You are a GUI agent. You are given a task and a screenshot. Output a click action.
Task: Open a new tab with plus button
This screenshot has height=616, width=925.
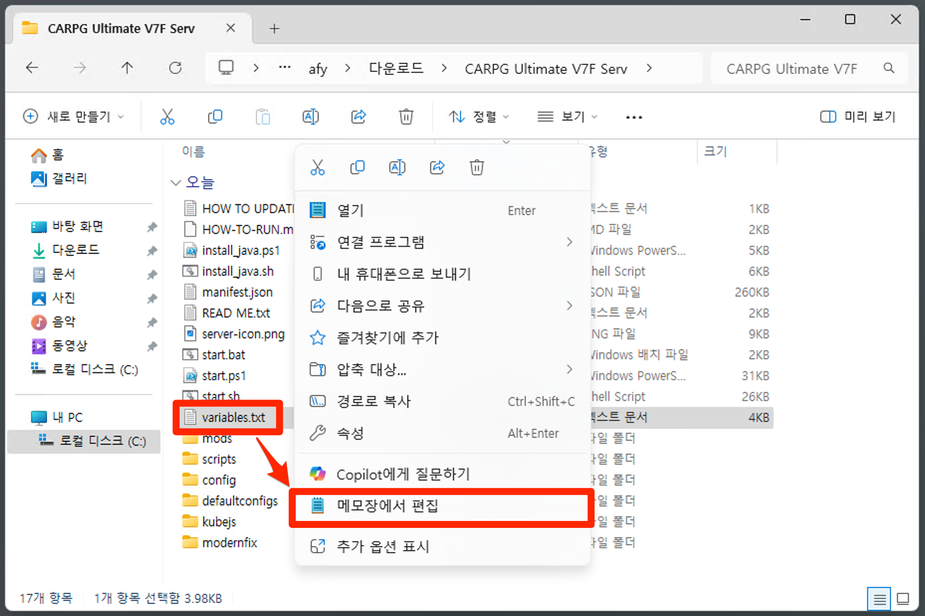tap(274, 29)
